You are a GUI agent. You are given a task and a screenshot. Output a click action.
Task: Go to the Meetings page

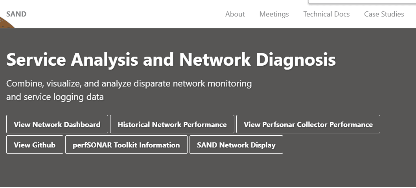[274, 14]
